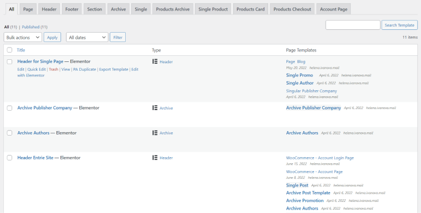Viewport: 421px width, 213px height.
Task: Switch to the Single Product tab
Action: (x=213, y=9)
